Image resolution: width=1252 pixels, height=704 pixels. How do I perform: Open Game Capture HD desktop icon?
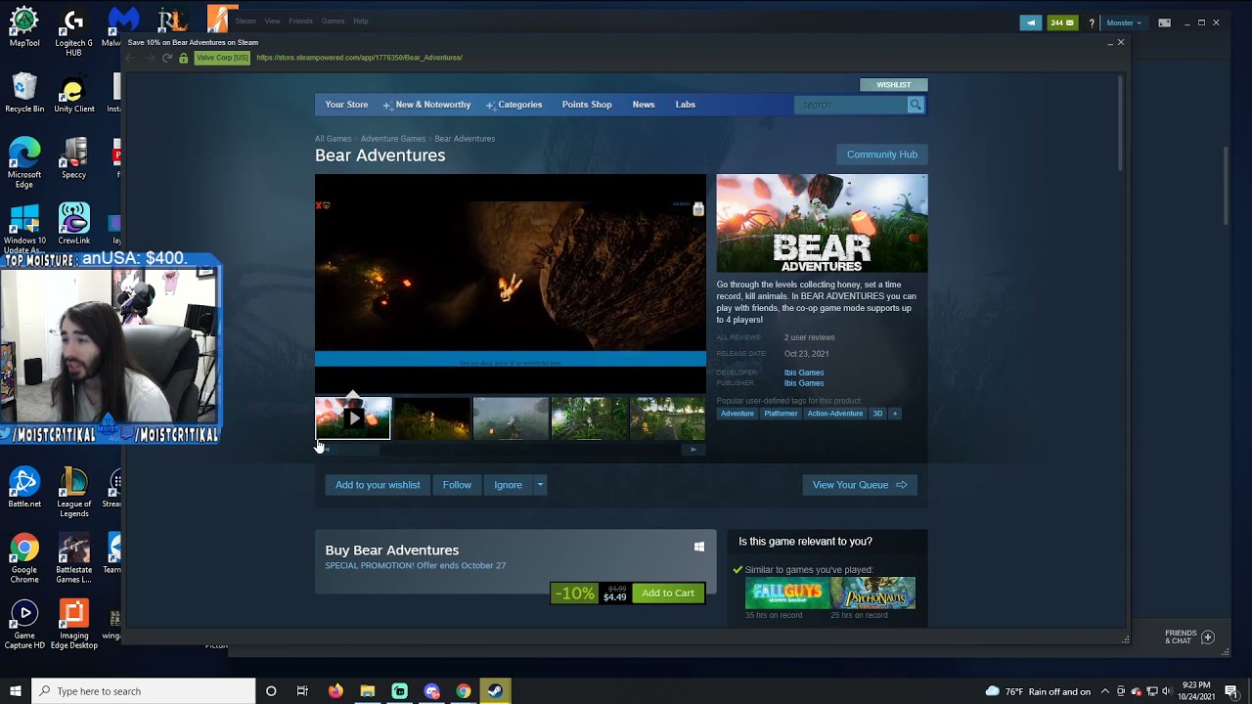coord(24,625)
